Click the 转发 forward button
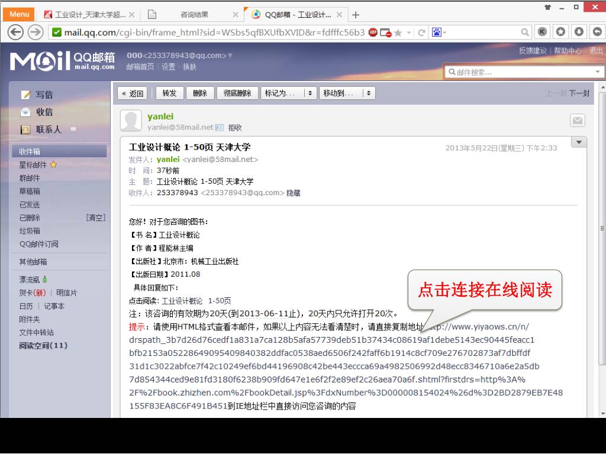This screenshot has height=454, width=606. click(169, 93)
